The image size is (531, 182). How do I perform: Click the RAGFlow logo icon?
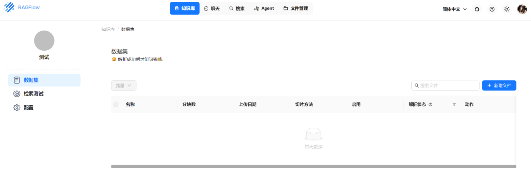point(9,7)
